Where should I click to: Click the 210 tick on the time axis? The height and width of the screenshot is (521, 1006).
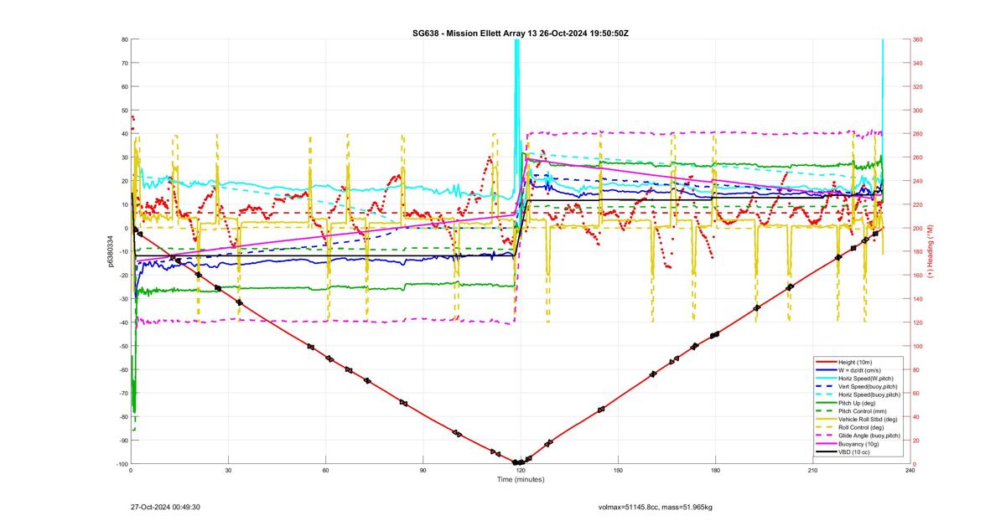pyautogui.click(x=812, y=471)
